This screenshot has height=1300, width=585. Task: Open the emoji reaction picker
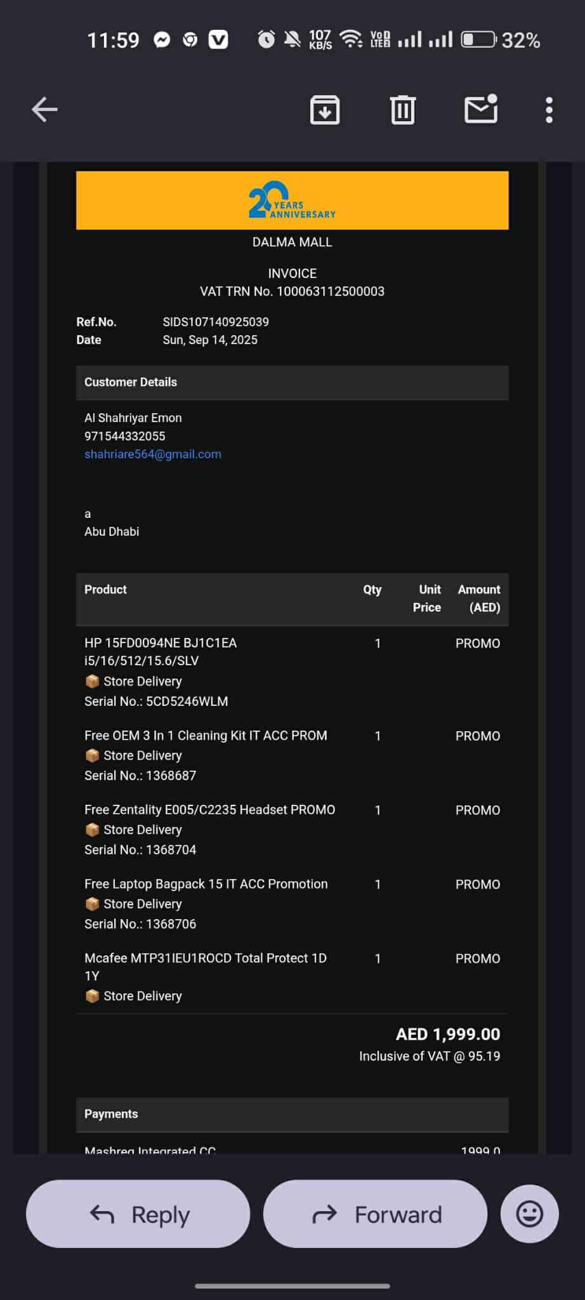[x=529, y=1214]
